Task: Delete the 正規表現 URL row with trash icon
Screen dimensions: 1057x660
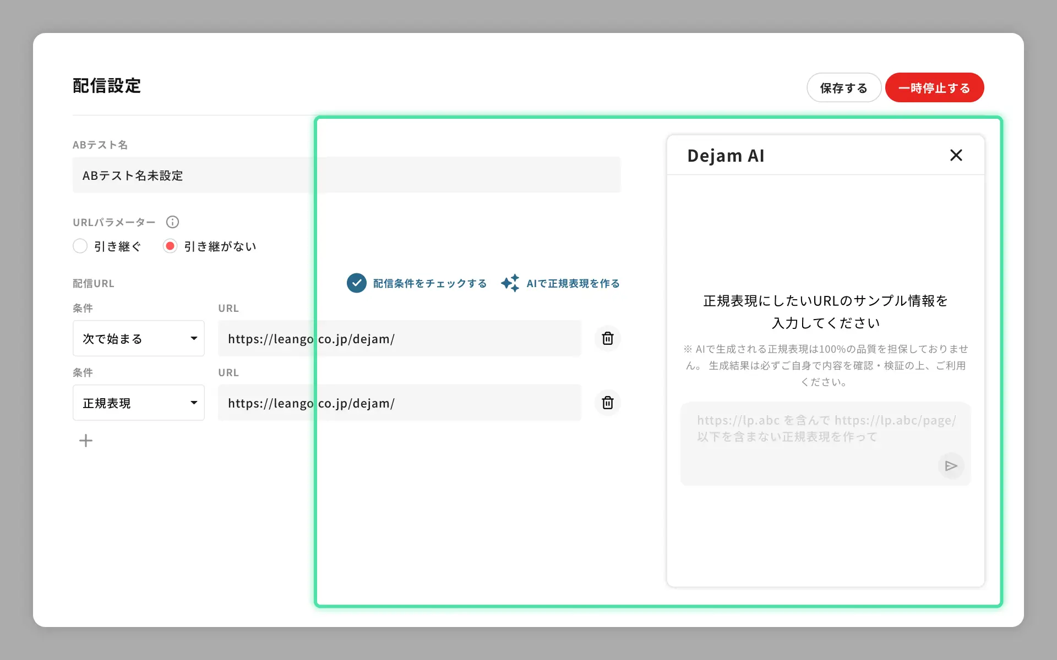Action: click(x=607, y=403)
